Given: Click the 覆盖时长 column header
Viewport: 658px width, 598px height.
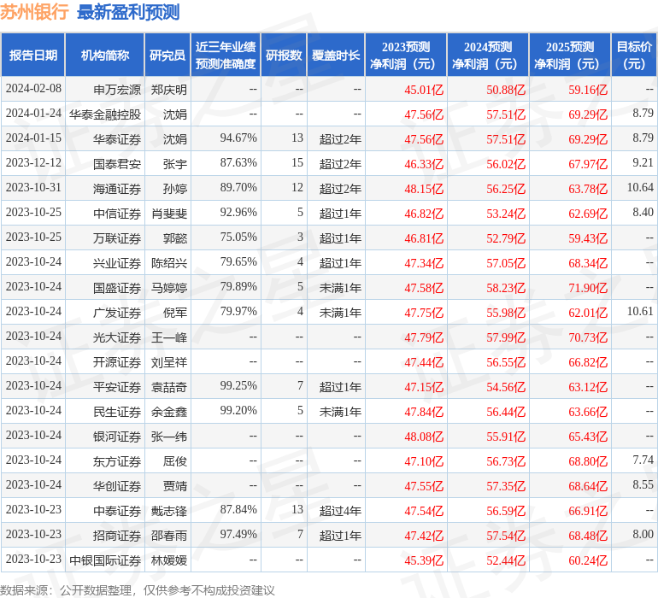Looking at the screenshot, I should (336, 55).
